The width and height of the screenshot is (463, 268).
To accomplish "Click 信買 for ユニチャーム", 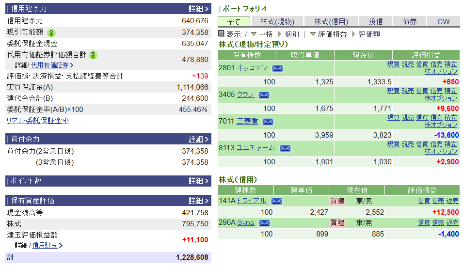I will (422, 144).
